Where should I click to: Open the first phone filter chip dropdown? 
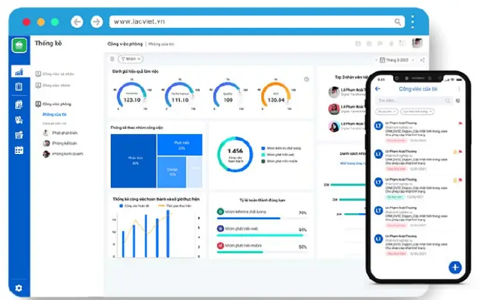point(387,112)
